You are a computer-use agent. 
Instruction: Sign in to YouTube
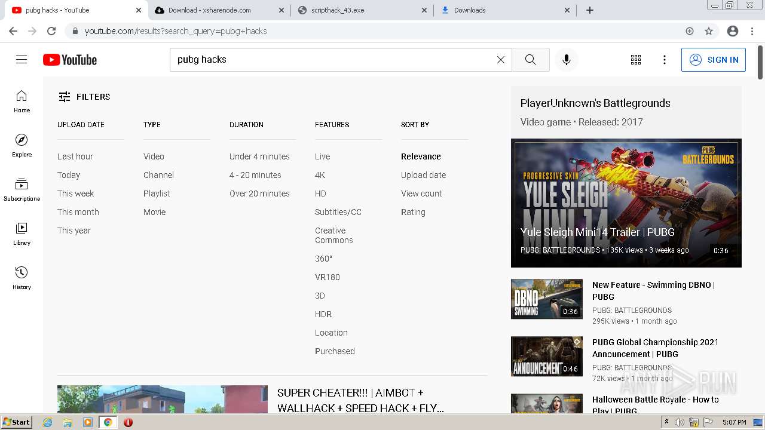point(714,60)
